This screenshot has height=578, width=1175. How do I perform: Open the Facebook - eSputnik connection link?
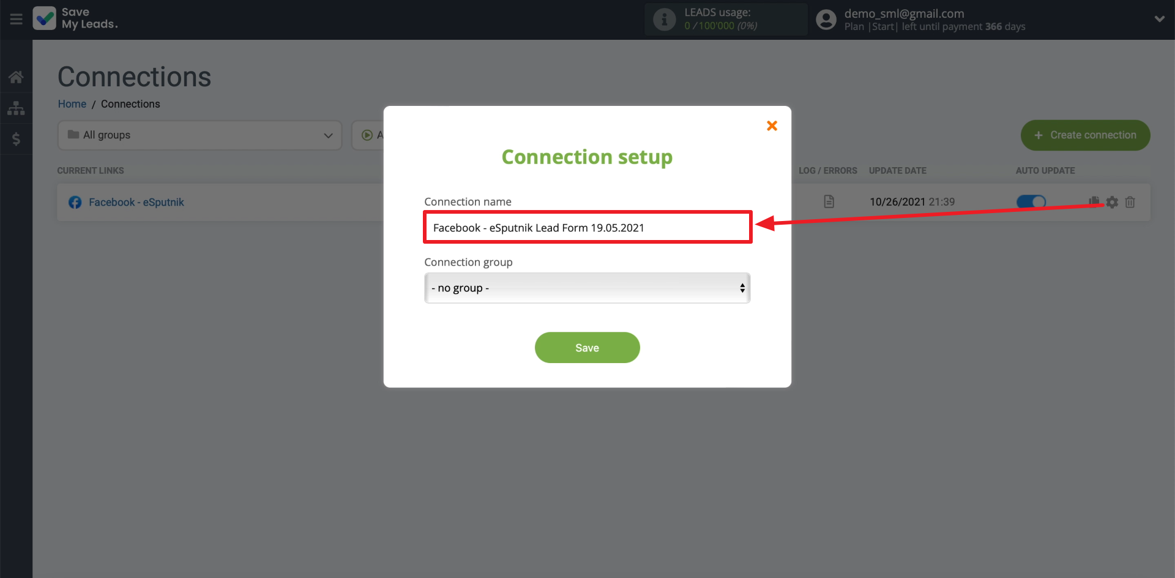(x=136, y=202)
